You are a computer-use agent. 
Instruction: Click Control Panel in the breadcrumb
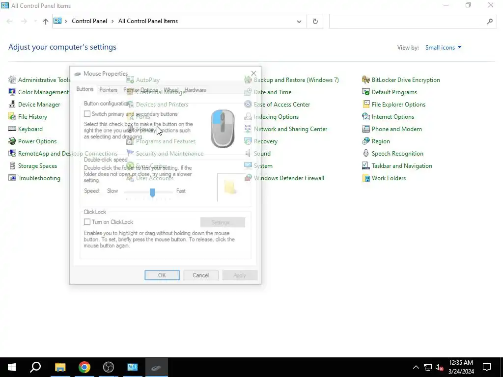pyautogui.click(x=89, y=21)
